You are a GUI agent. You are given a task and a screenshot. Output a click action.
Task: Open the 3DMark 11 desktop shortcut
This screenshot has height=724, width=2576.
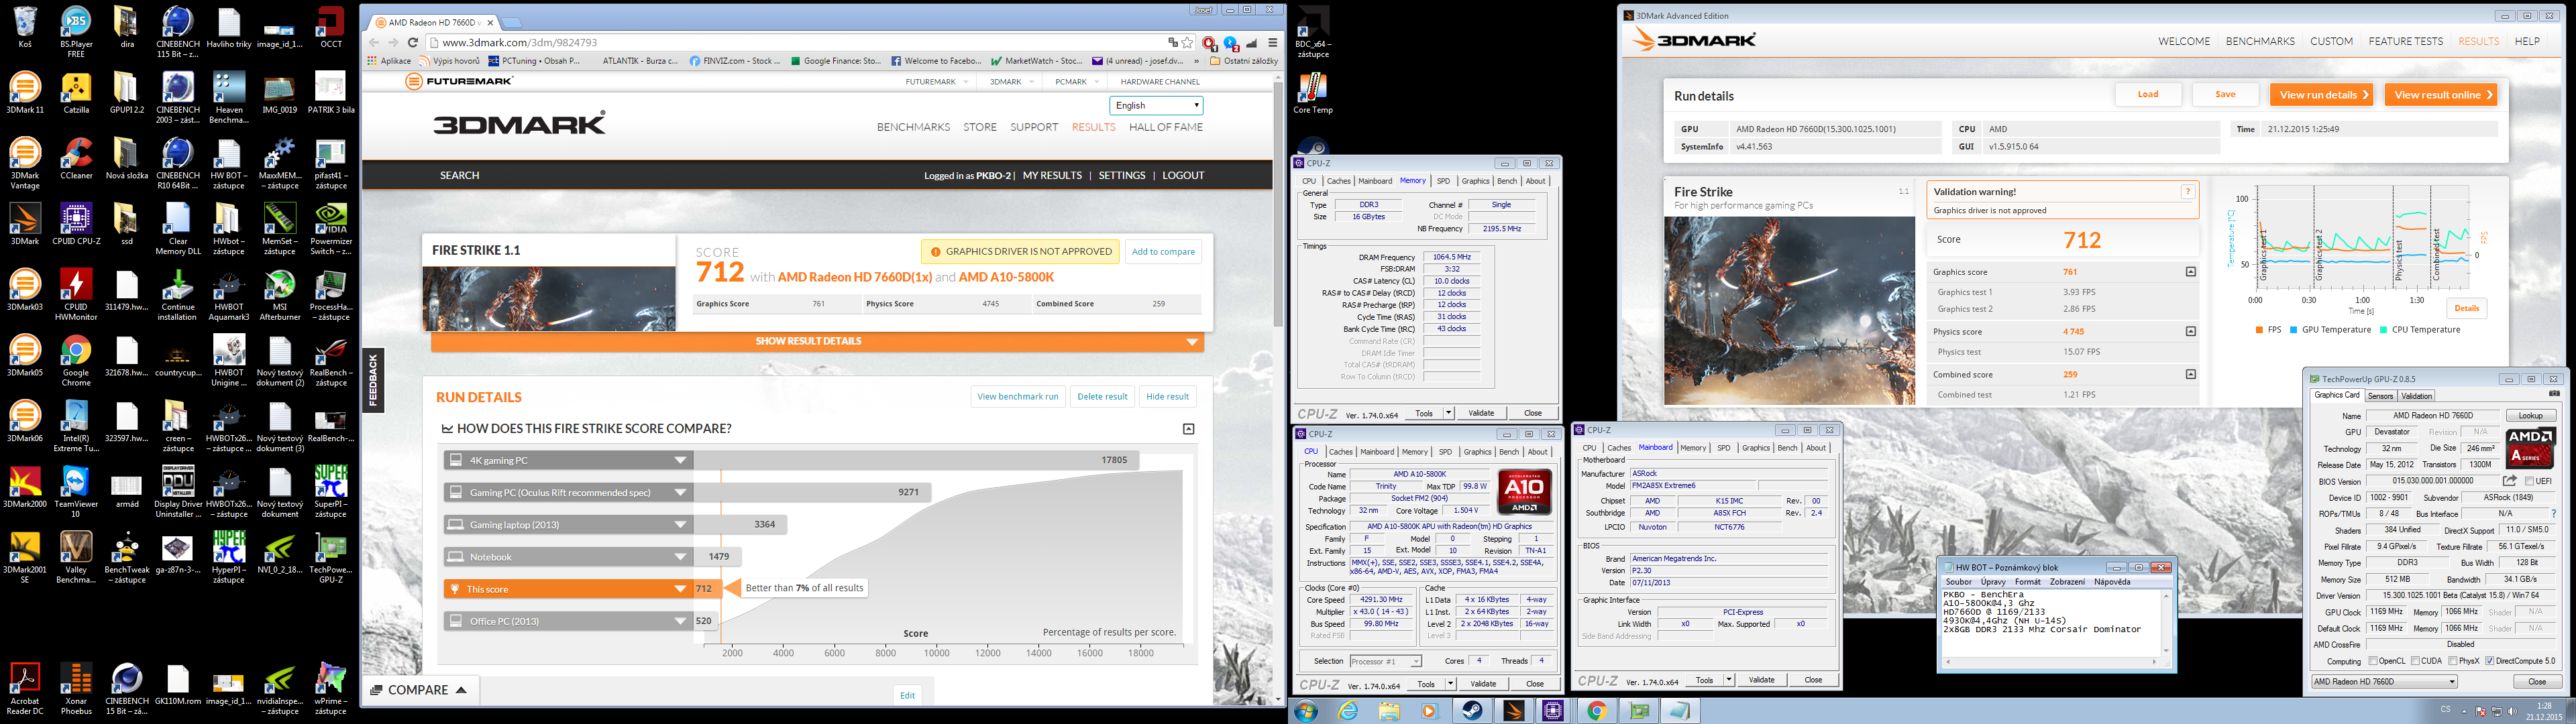25,94
